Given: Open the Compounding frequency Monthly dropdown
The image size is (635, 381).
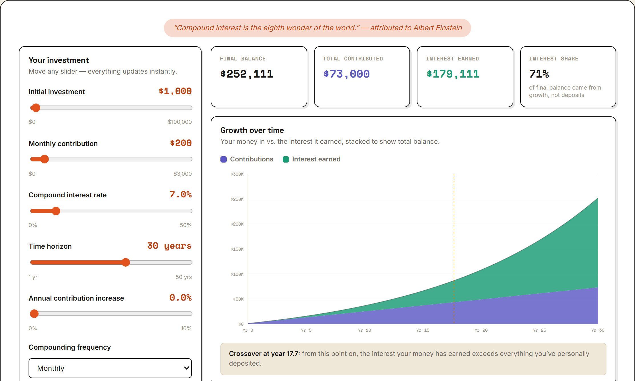Looking at the screenshot, I should click(x=110, y=368).
